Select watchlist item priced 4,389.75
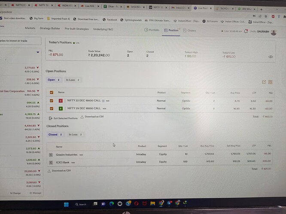Screen dimensions: 286x214 coord(21,116)
